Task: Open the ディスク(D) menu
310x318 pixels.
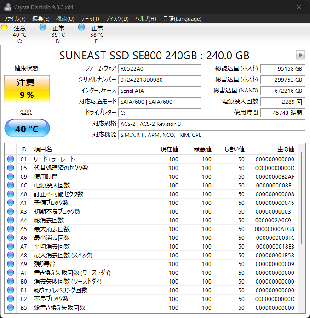Action: pyautogui.click(x=117, y=19)
